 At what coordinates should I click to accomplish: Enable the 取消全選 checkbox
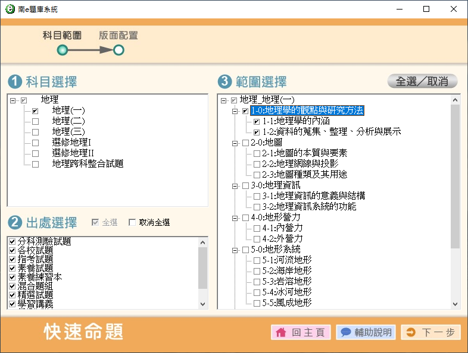[x=132, y=223]
